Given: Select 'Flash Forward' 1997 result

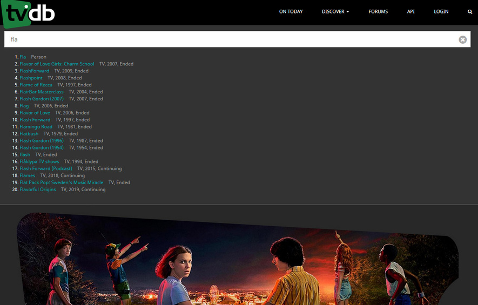Looking at the screenshot, I should (x=35, y=120).
